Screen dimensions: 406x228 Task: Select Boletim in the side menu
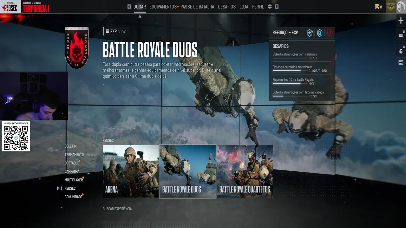coord(70,146)
